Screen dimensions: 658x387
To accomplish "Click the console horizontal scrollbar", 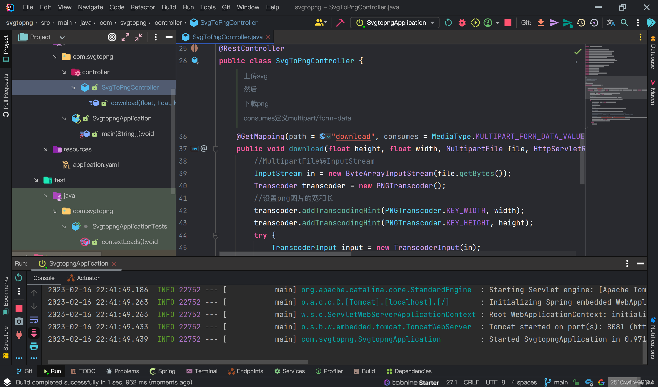I will click(x=178, y=362).
